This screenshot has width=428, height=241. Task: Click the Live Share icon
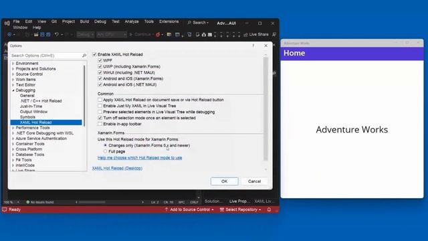[245, 34]
